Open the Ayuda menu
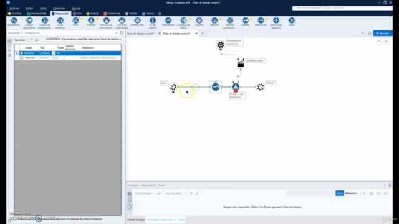399x224 pixels. [x=76, y=9]
